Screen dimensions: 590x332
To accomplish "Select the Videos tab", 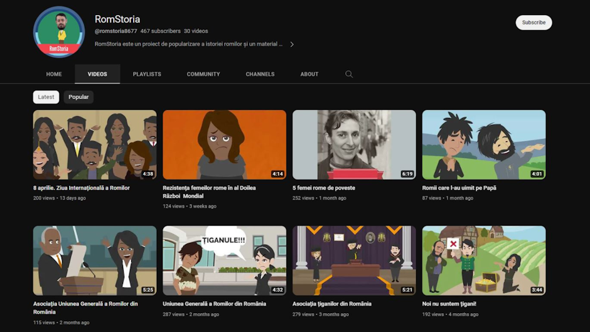I will coord(97,74).
